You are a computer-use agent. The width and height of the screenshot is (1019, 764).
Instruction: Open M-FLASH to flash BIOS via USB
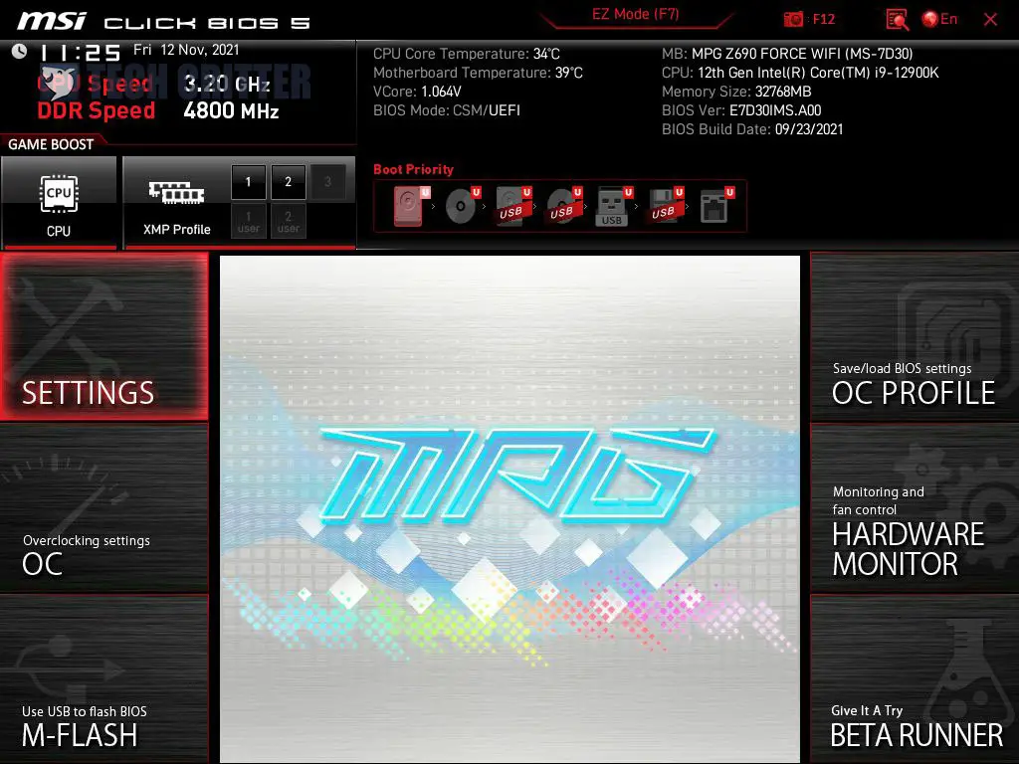tap(103, 679)
